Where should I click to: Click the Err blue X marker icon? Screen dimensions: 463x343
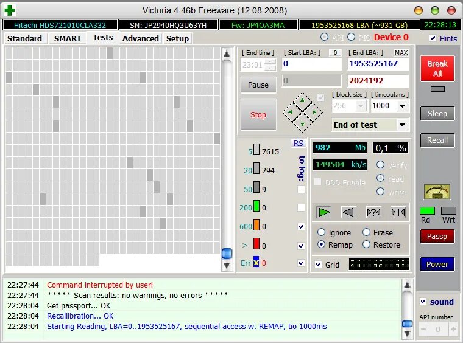click(256, 262)
